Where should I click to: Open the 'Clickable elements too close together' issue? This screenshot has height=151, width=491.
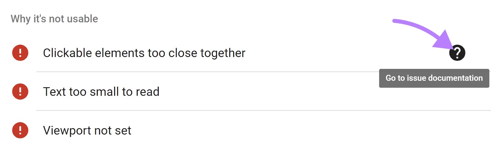[x=144, y=53]
